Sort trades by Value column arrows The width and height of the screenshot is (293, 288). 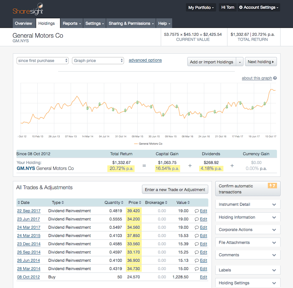coord(188,203)
